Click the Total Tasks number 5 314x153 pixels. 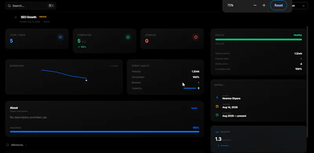tap(11, 41)
